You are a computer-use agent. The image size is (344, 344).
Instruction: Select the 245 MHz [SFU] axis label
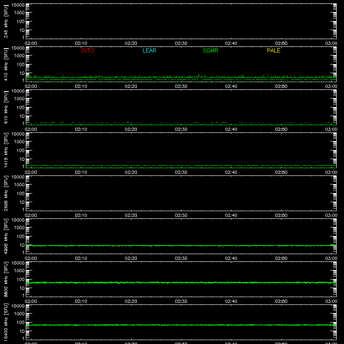point(6,21)
